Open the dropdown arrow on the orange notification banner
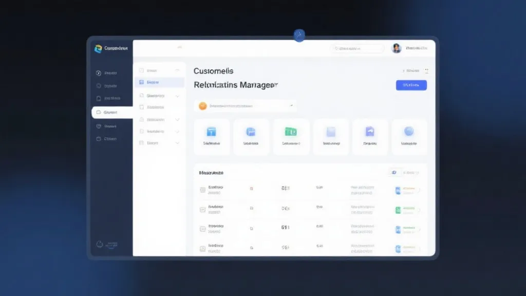Screen dimensions: 526x296 [x=291, y=105]
